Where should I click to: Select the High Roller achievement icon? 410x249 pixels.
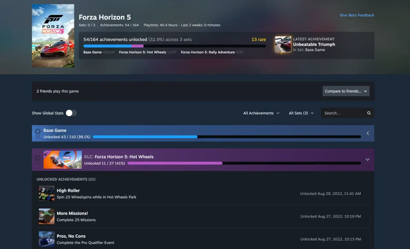tap(47, 194)
